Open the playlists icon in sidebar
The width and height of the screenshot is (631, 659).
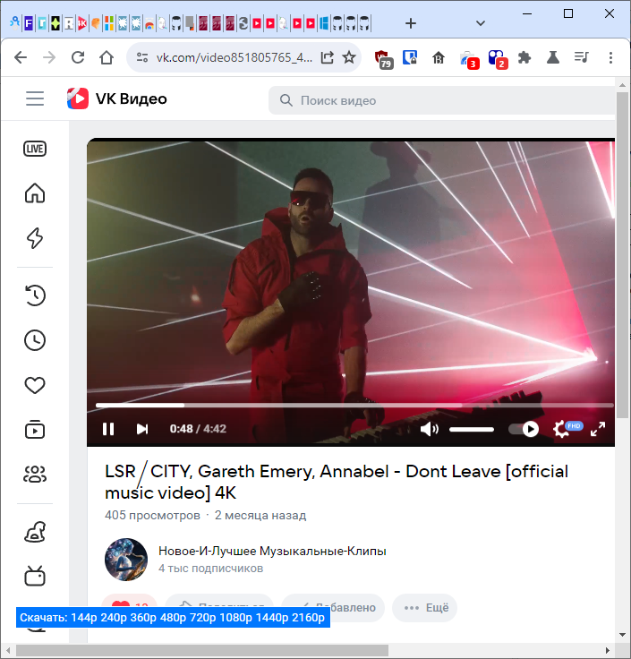(x=35, y=430)
